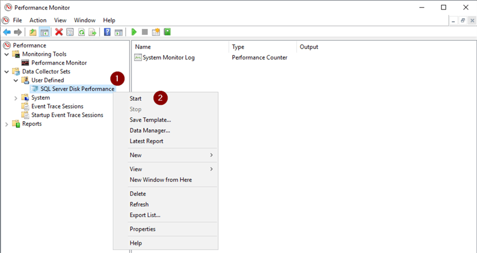Viewport: 477px width, 253px height.
Task: Select SQL Server Disk Performance collector set
Action: click(x=77, y=89)
